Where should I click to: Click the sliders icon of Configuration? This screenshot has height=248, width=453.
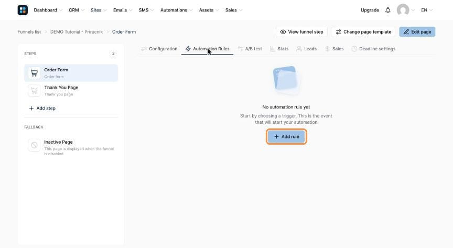pyautogui.click(x=144, y=49)
